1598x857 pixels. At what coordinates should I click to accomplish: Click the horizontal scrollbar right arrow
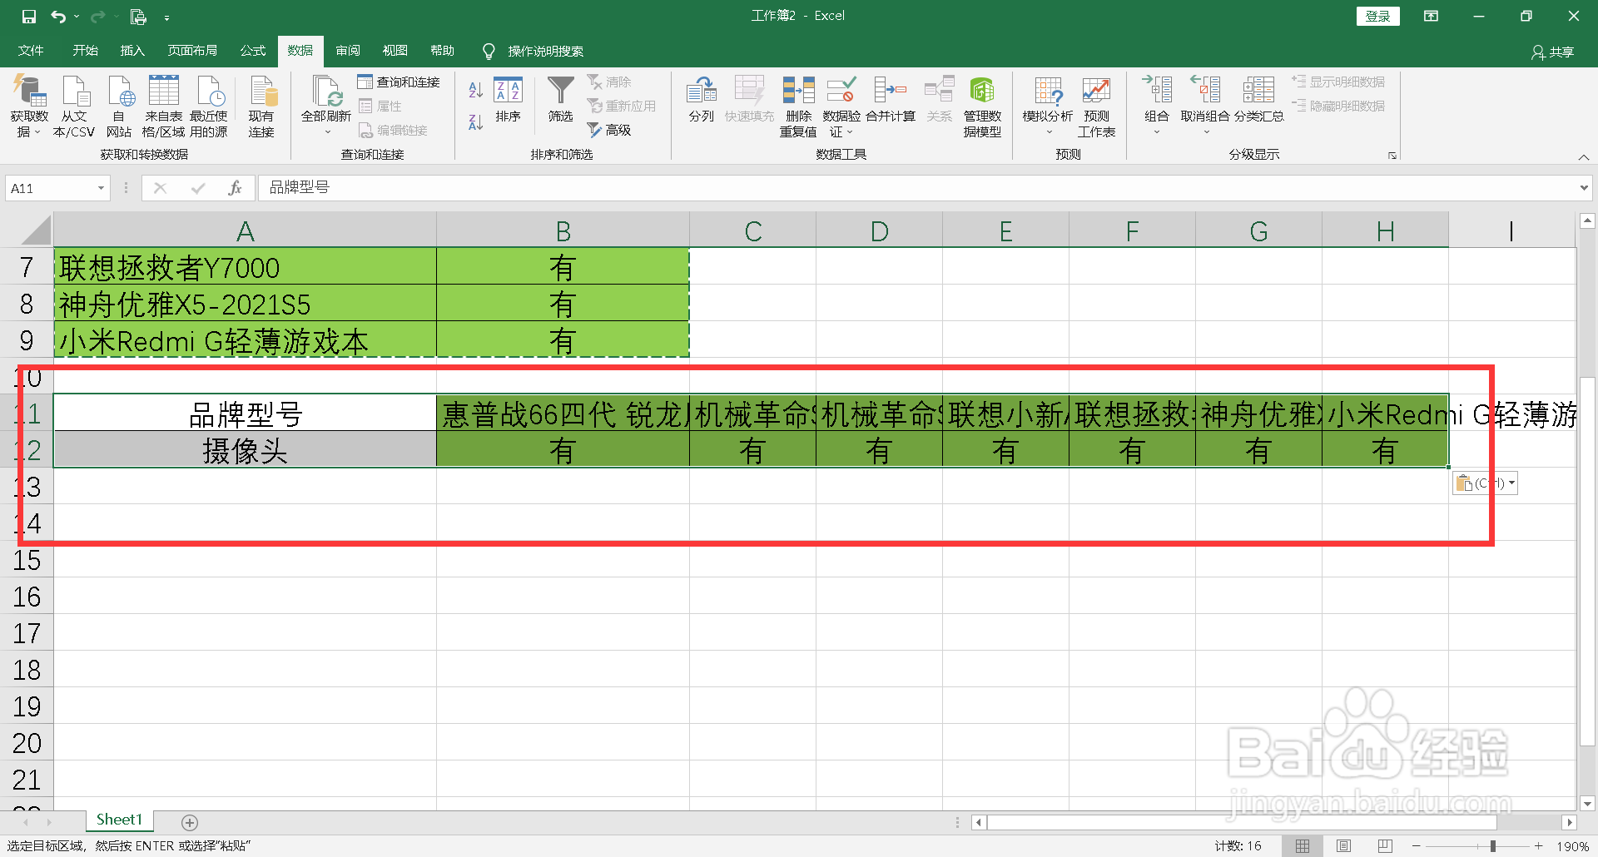1569,823
